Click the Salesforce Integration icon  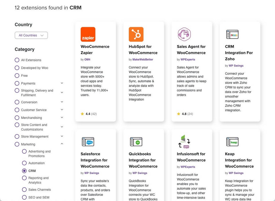(88, 142)
